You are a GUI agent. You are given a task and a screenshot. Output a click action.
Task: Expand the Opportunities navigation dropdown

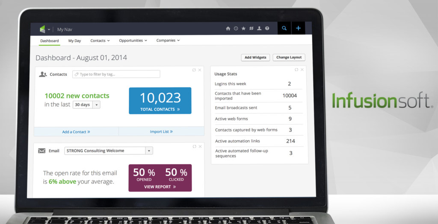tap(133, 41)
